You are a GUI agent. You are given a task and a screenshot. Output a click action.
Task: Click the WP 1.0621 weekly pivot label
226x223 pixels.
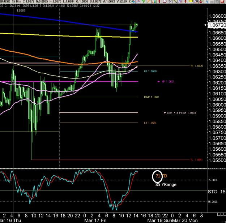[x=168, y=82]
